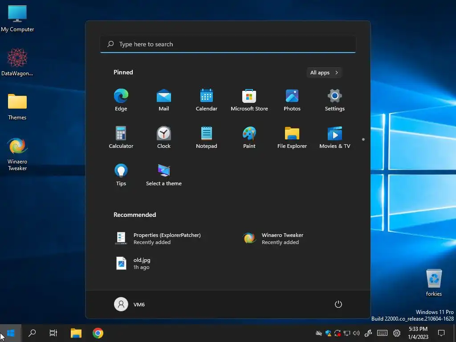Open Task View on the taskbar
Viewport: 456px width, 342px height.
[53, 333]
